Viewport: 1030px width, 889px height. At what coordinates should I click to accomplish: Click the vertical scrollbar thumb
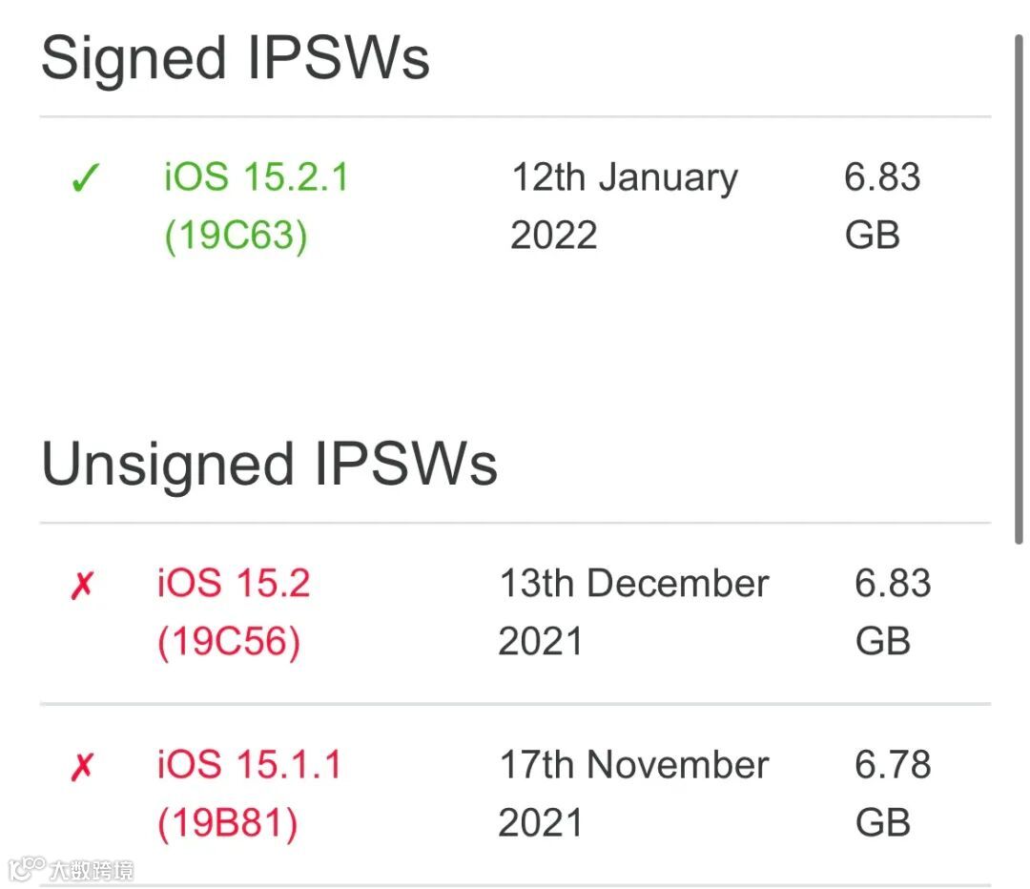[x=1020, y=286]
